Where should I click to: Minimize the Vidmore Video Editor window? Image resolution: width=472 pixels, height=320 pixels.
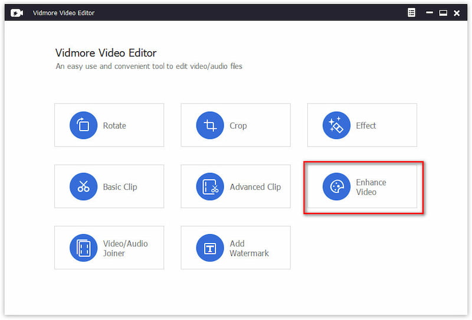[429, 13]
